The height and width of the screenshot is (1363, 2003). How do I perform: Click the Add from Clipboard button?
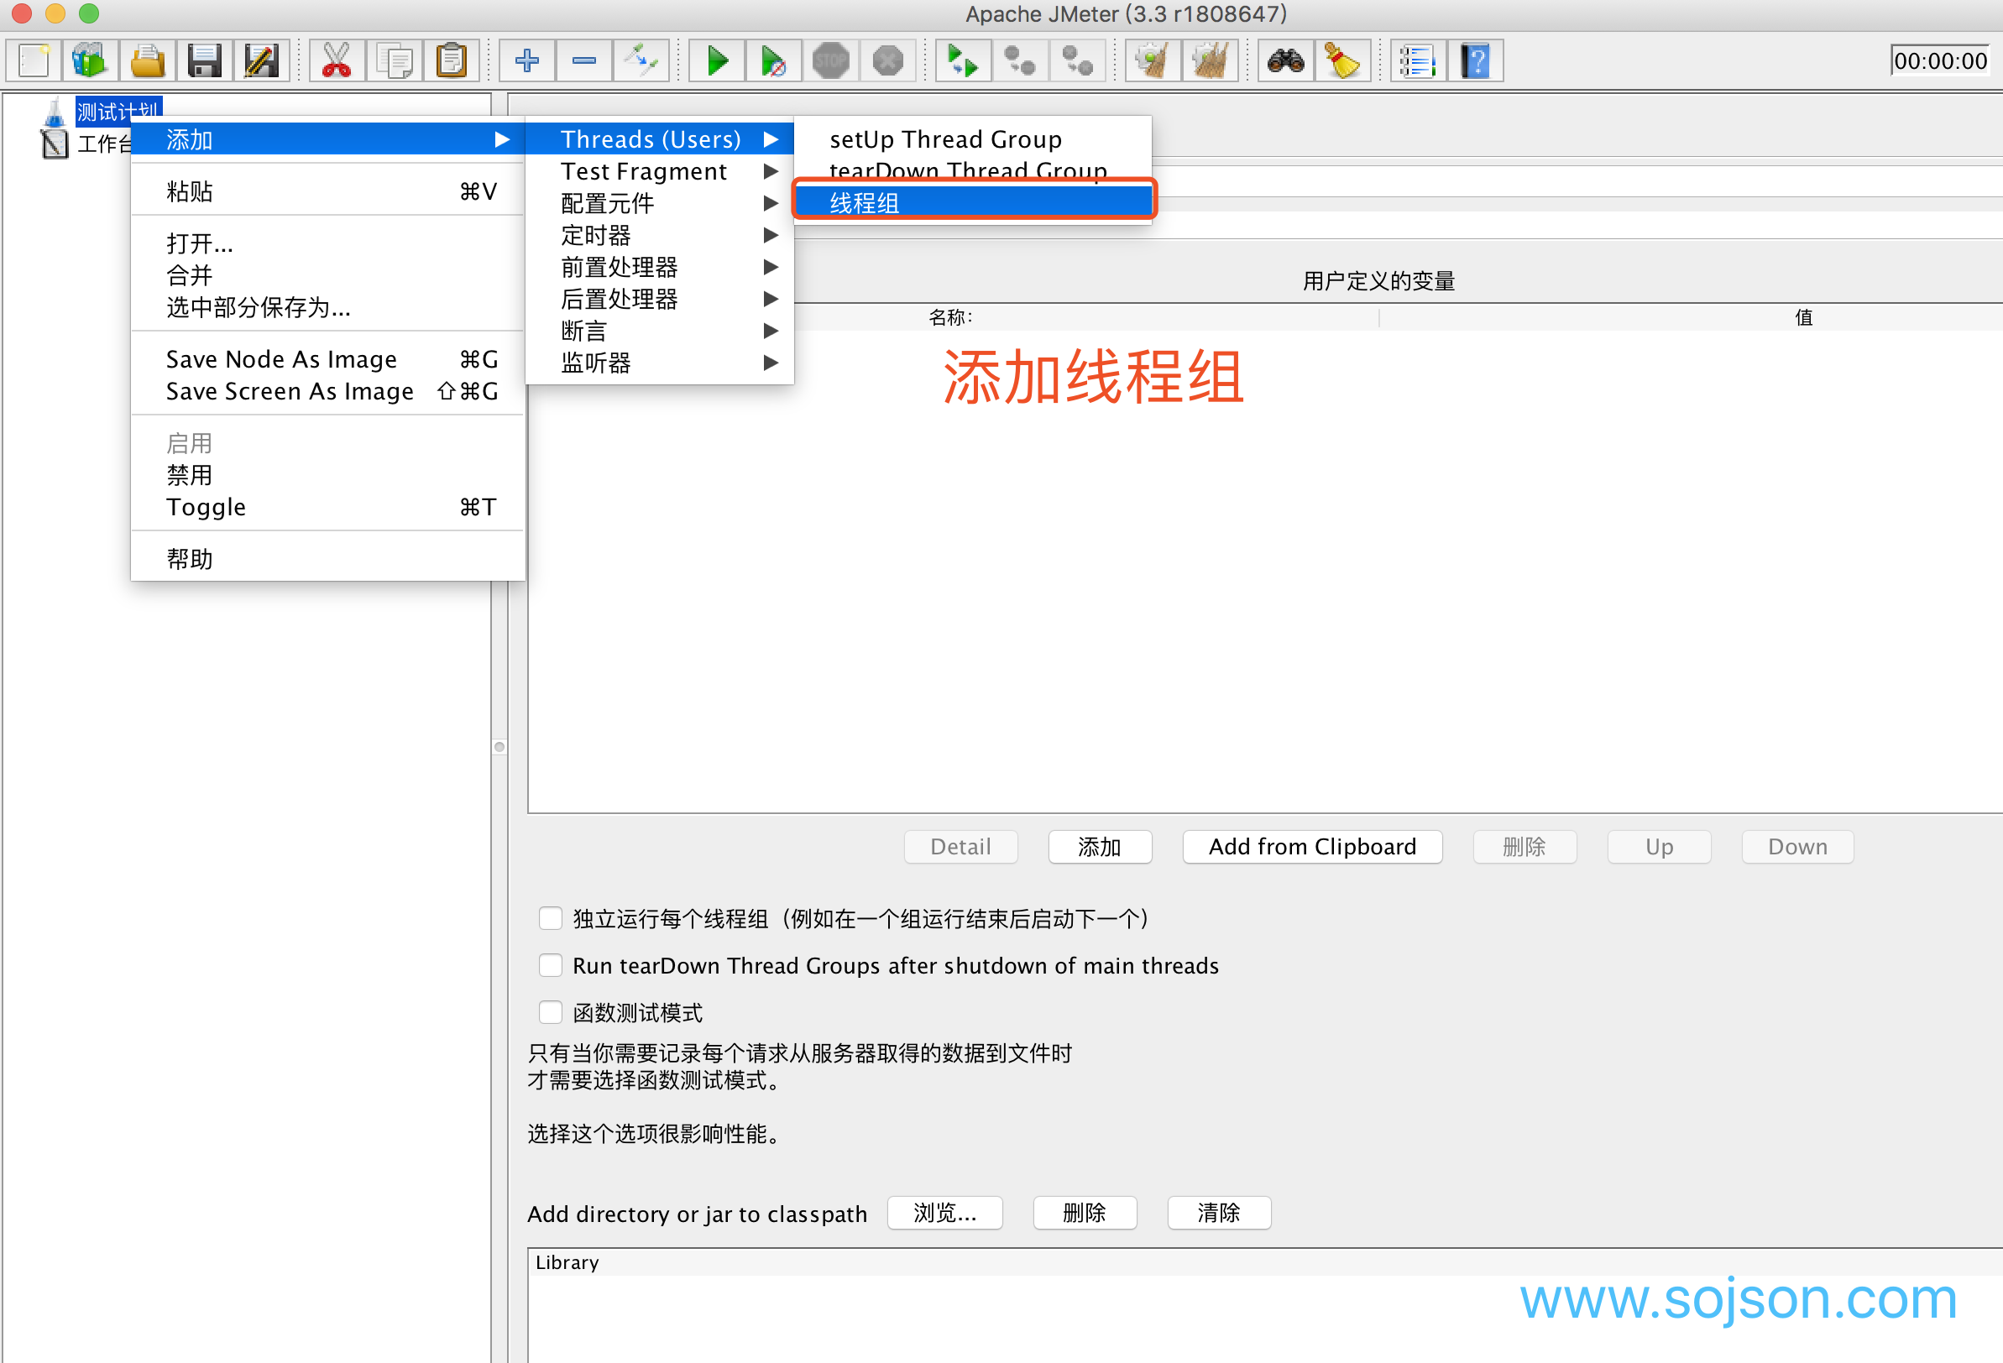[1312, 847]
